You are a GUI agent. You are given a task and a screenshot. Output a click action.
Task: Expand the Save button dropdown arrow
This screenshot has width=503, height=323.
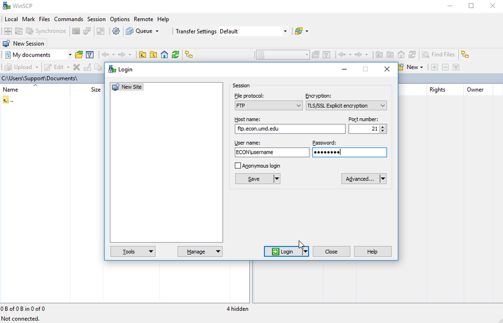point(277,179)
